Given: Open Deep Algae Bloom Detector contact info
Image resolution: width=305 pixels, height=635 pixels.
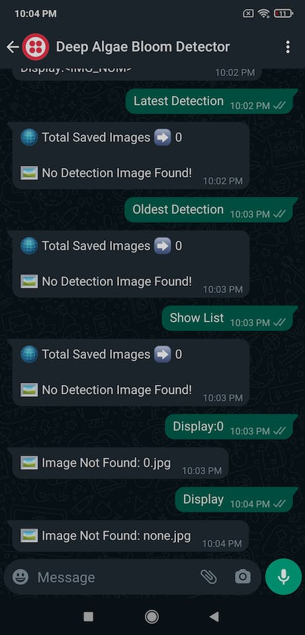Looking at the screenshot, I should coord(143,47).
